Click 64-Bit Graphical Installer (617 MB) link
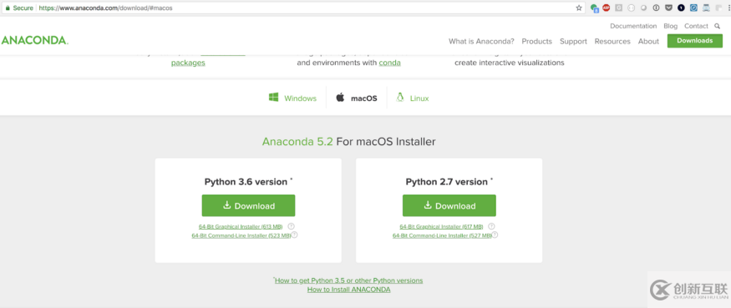The height and width of the screenshot is (308, 731). coord(441,227)
